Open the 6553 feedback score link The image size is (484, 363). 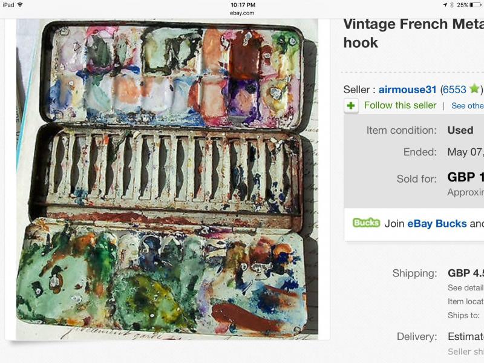(x=454, y=90)
